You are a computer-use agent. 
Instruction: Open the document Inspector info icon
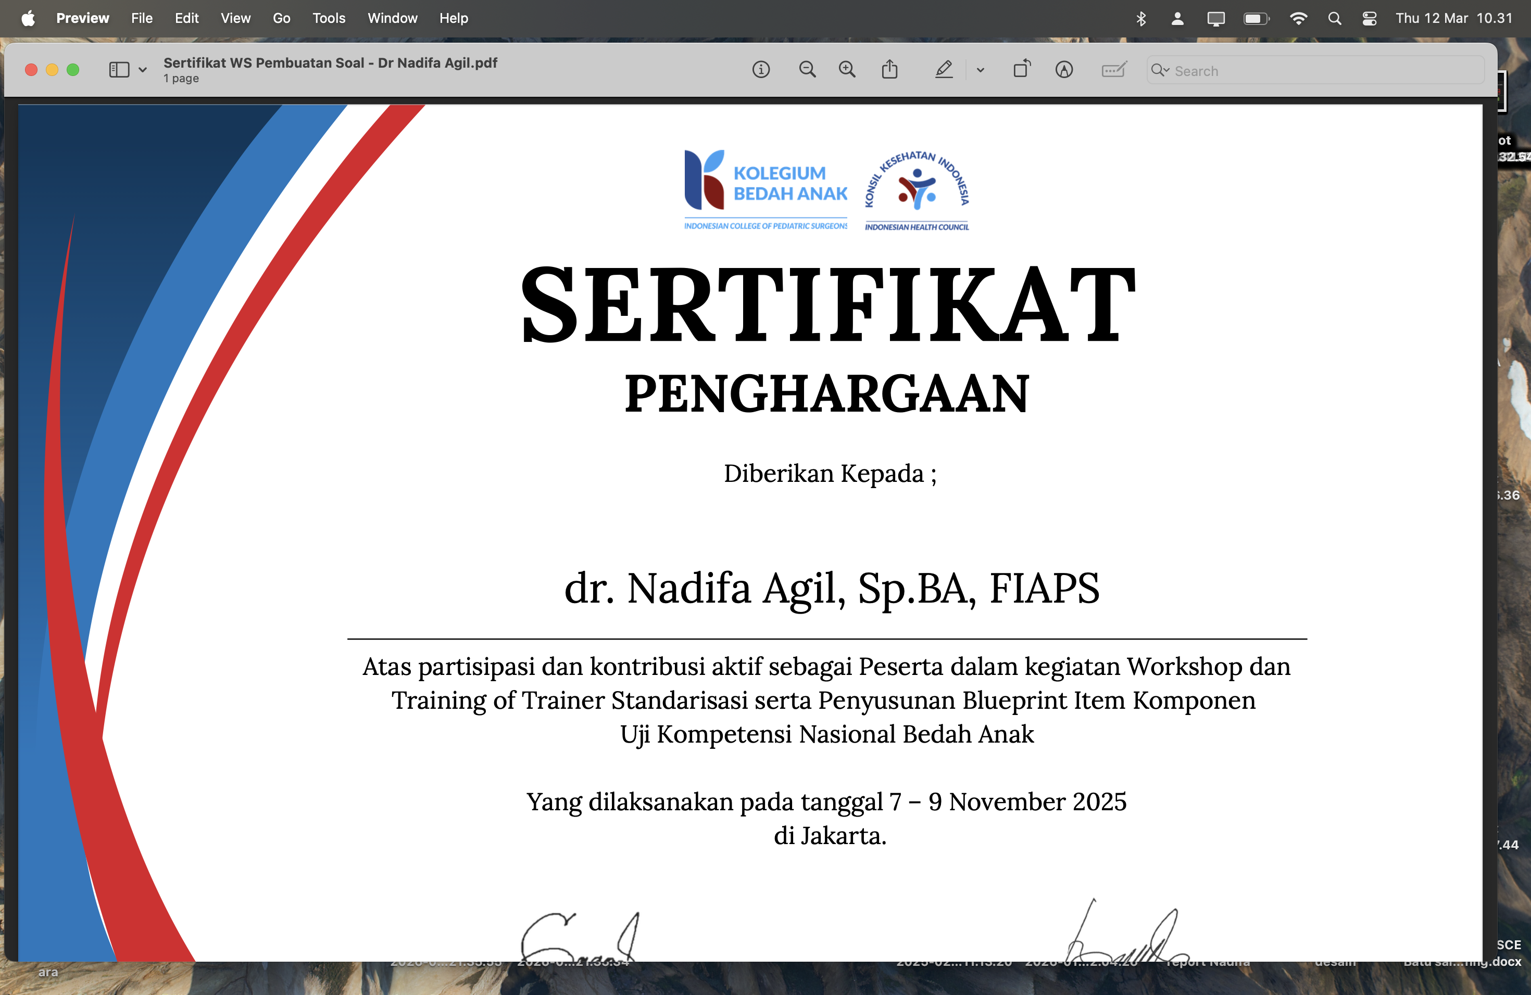pos(761,69)
